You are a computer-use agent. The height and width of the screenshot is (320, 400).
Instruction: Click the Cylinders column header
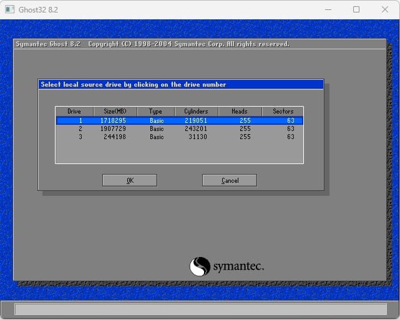pyautogui.click(x=197, y=112)
